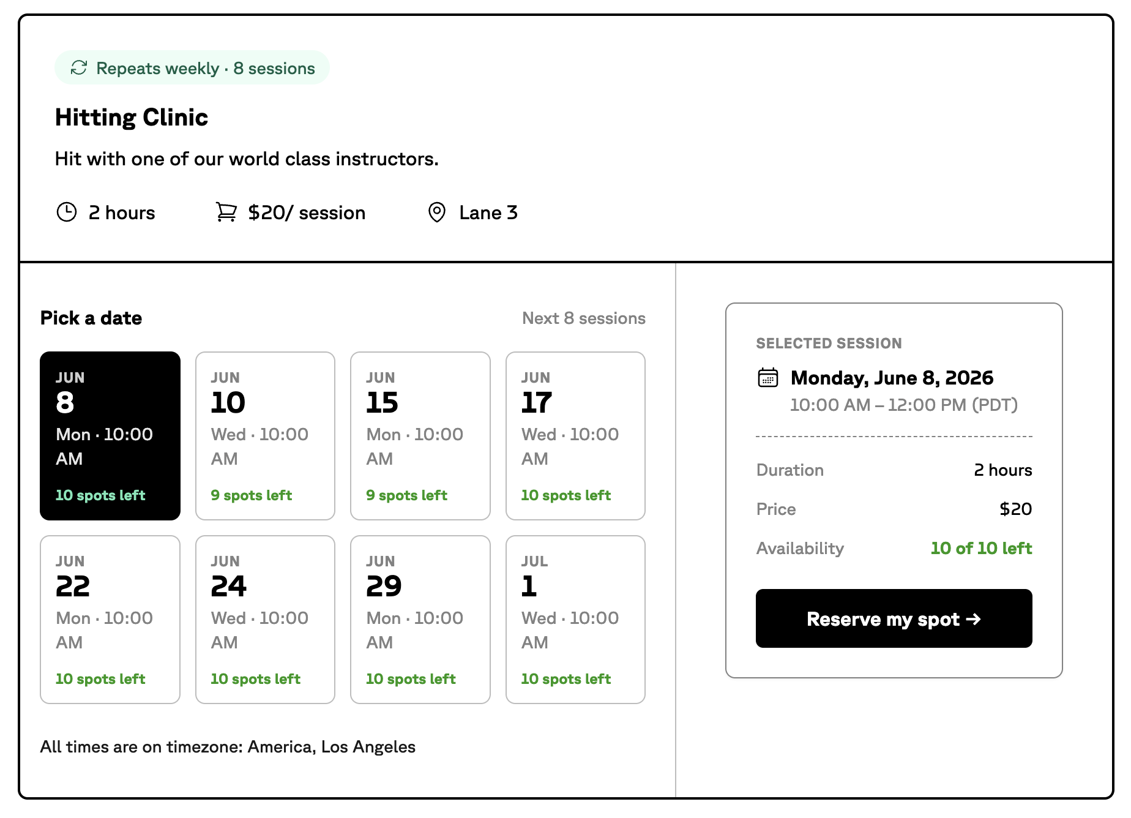Screen dimensions: 1131x818
Task: Pick the Jun 24 Wednesday session card
Action: 265,620
